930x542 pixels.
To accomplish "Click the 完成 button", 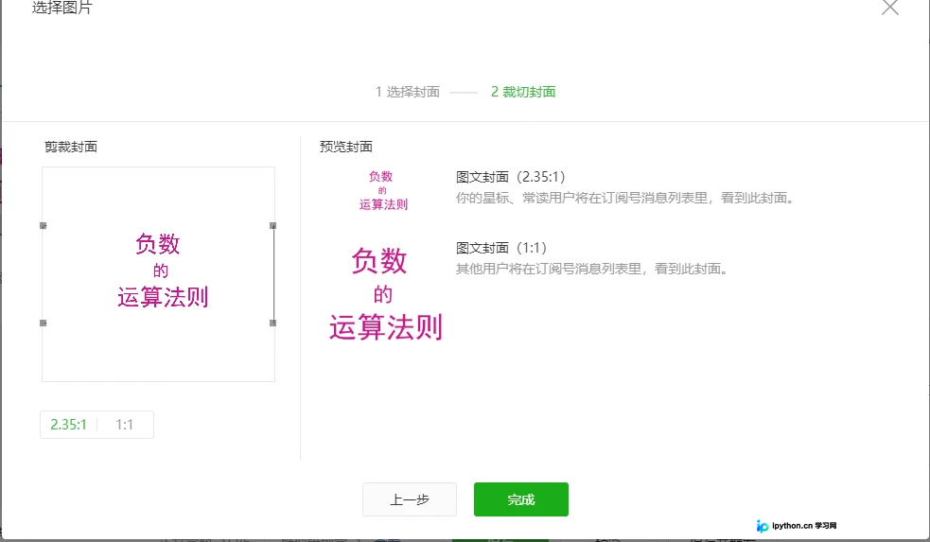I will click(x=520, y=499).
